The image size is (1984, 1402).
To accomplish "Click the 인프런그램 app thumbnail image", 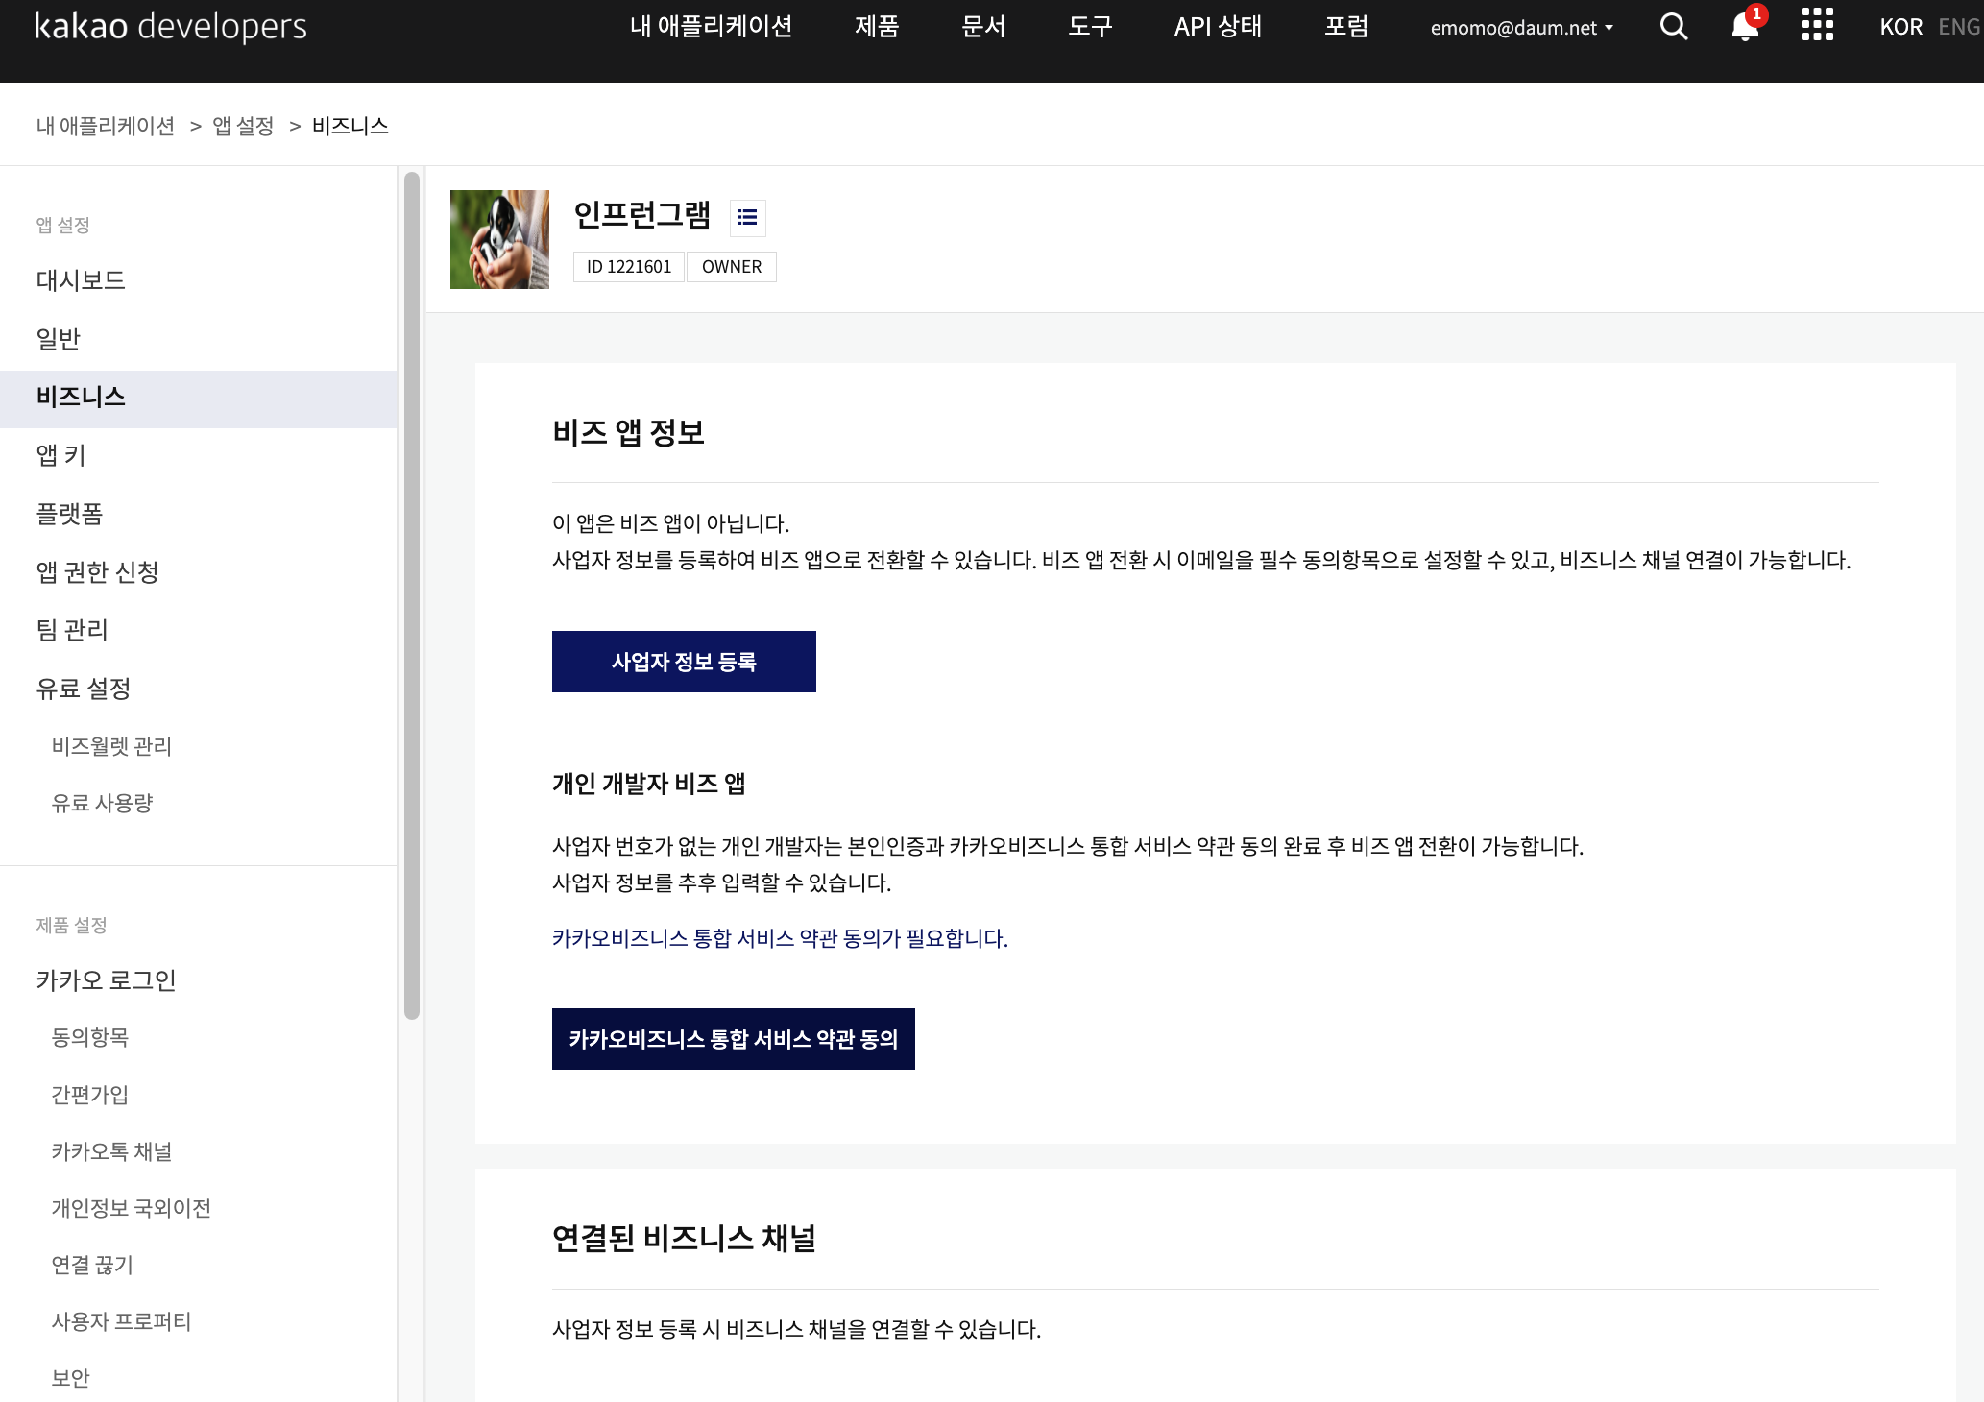I will pyautogui.click(x=499, y=239).
